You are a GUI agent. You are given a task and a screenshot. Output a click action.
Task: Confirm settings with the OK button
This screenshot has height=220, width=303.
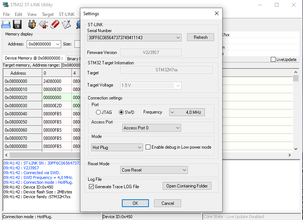pos(135,203)
